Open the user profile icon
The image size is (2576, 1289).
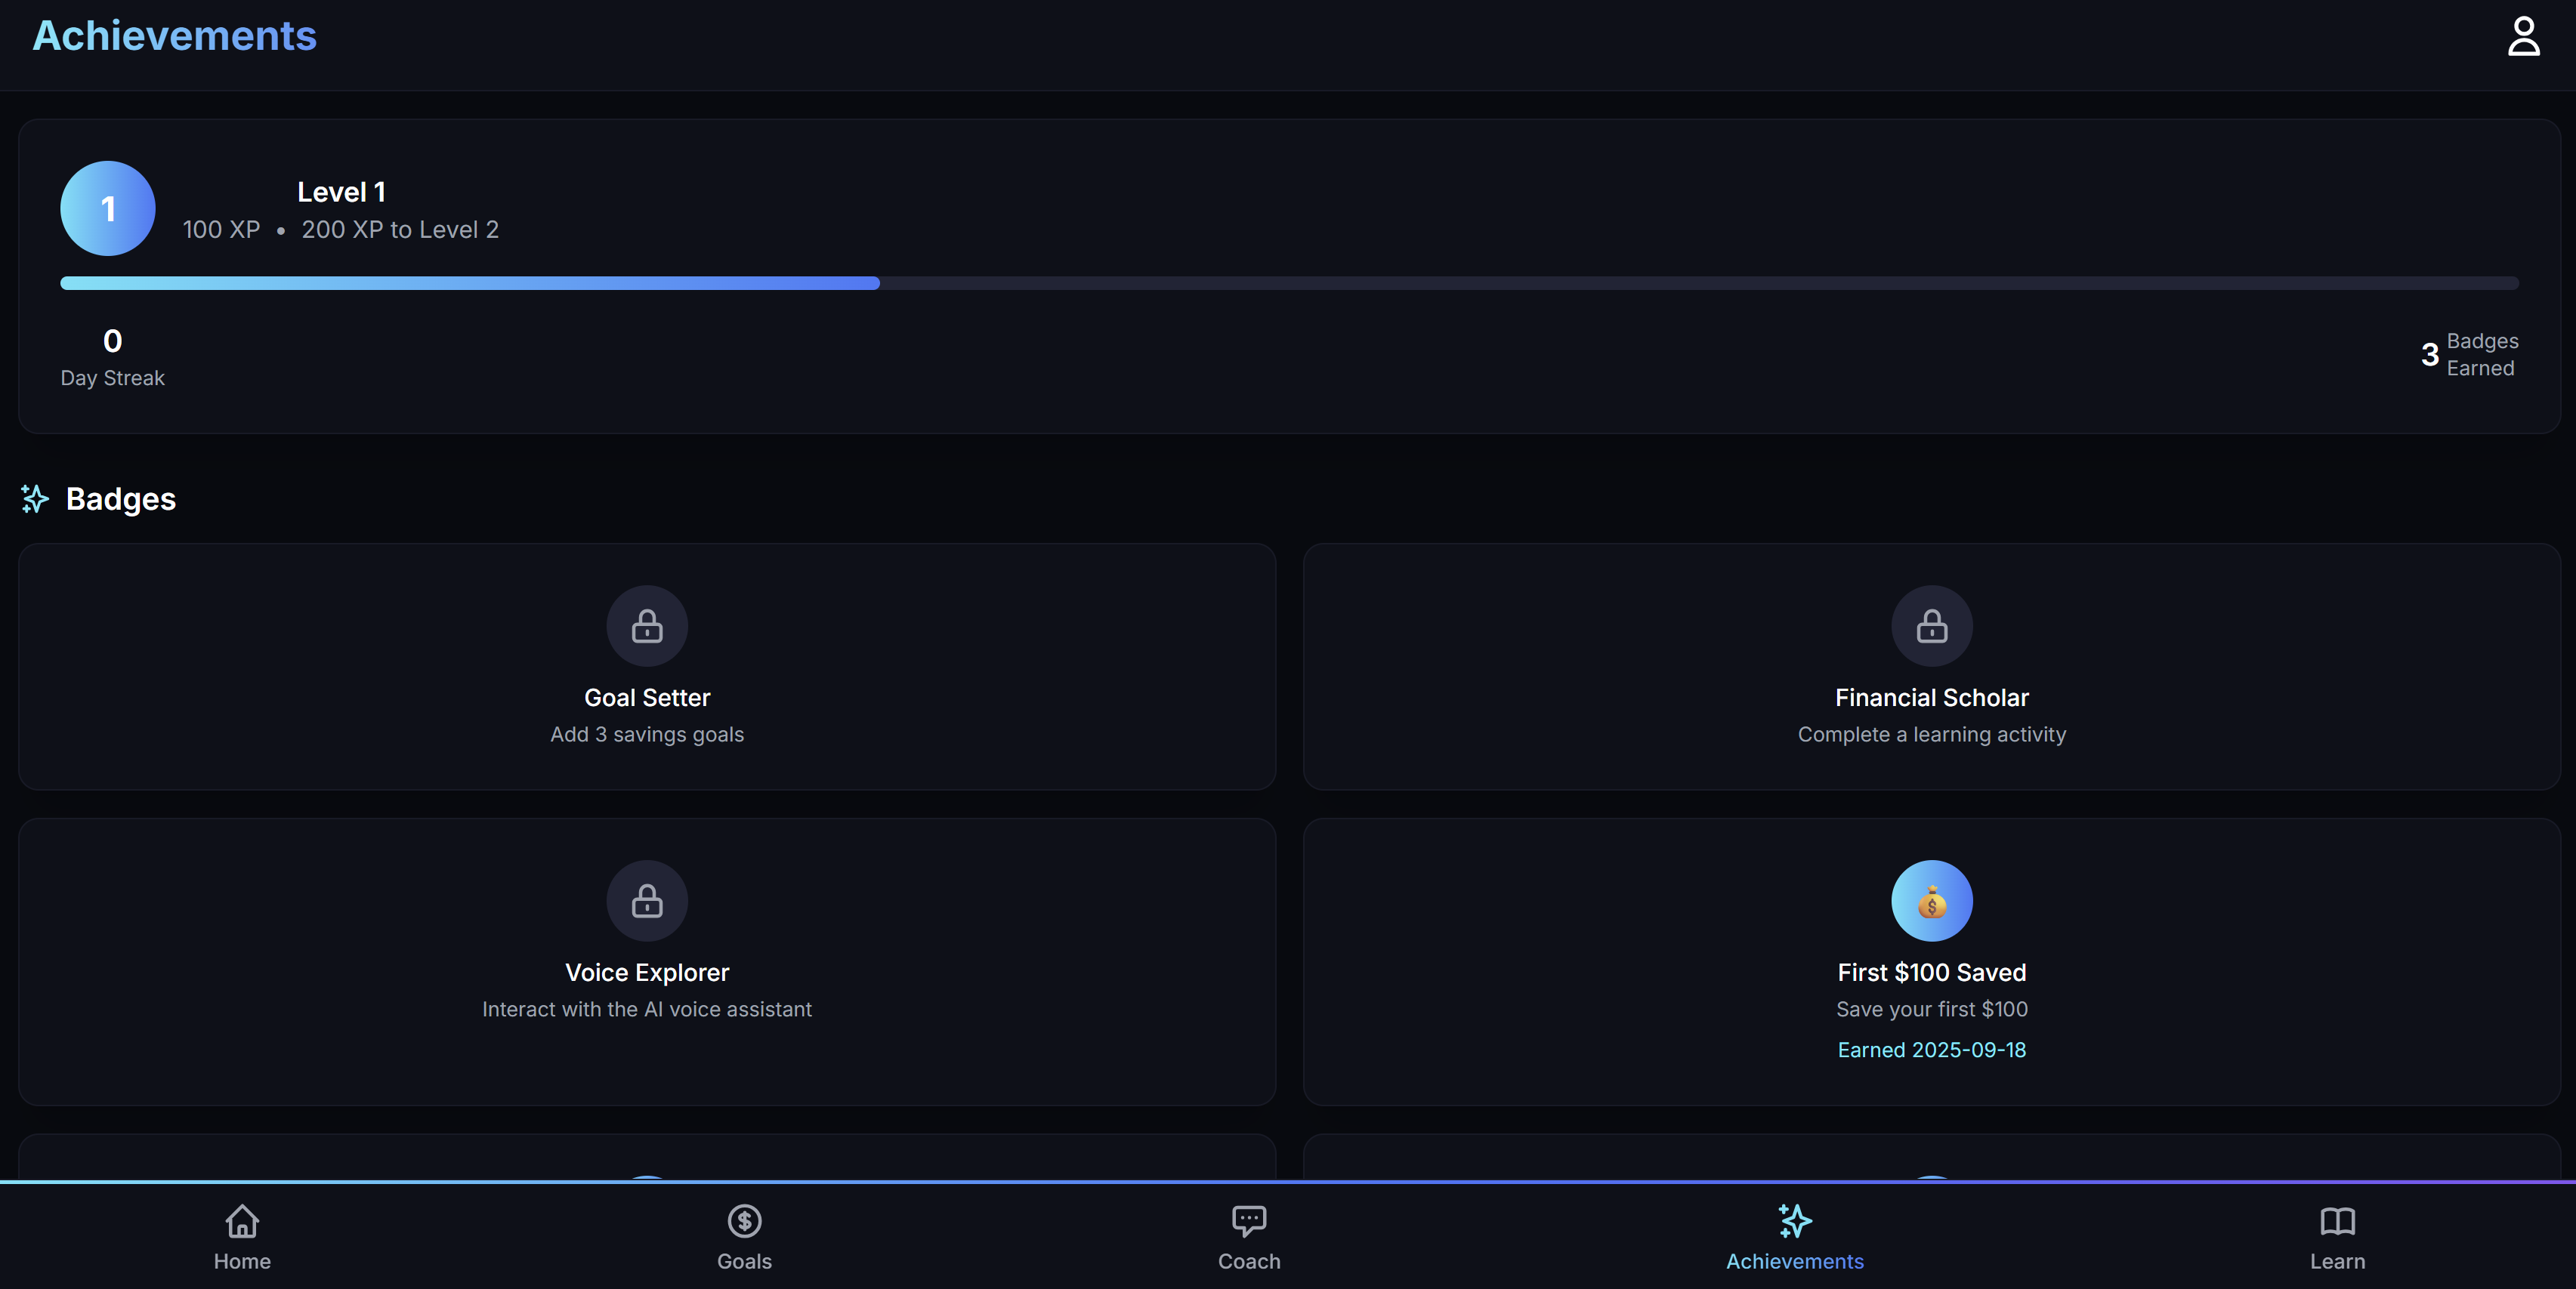(x=2523, y=37)
